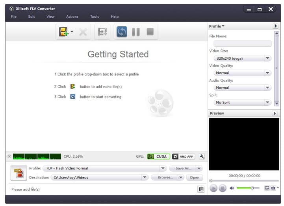Click the CPU usage graph display
This screenshot has width=284, height=206.
(x=37, y=156)
